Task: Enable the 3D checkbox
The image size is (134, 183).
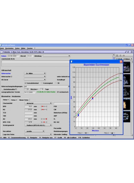Action: coord(56,83)
